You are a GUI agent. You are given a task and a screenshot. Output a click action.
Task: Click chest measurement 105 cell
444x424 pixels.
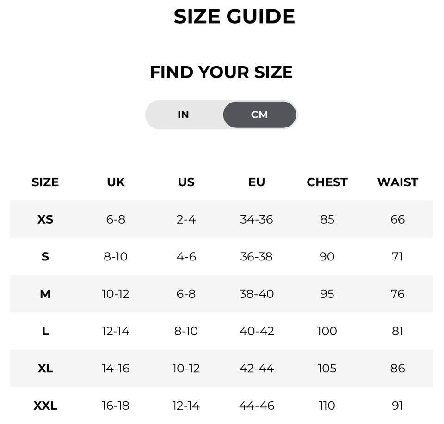point(327,368)
